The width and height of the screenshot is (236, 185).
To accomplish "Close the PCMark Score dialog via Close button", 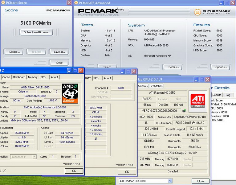I will pos(59,63).
